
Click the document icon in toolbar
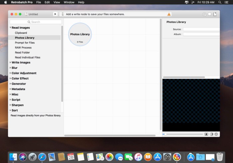[x=215, y=14]
